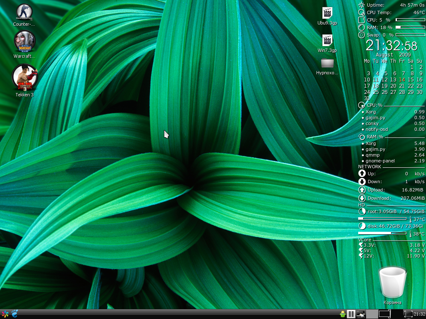The width and height of the screenshot is (426, 319).
Task: Click the Swap percentage icon in conky
Action: tap(362, 35)
